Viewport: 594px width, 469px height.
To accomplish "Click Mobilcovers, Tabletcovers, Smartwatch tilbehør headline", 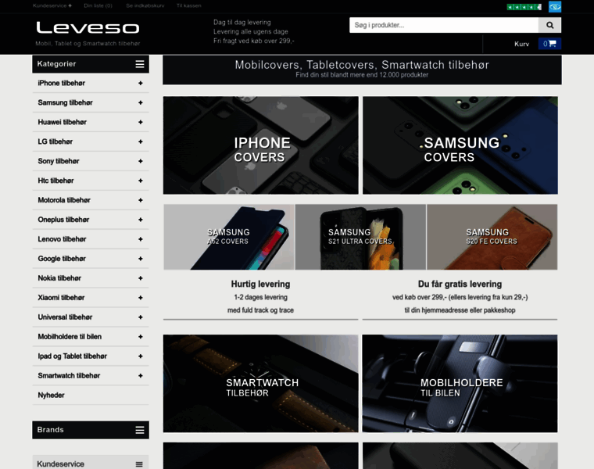I will tap(362, 65).
